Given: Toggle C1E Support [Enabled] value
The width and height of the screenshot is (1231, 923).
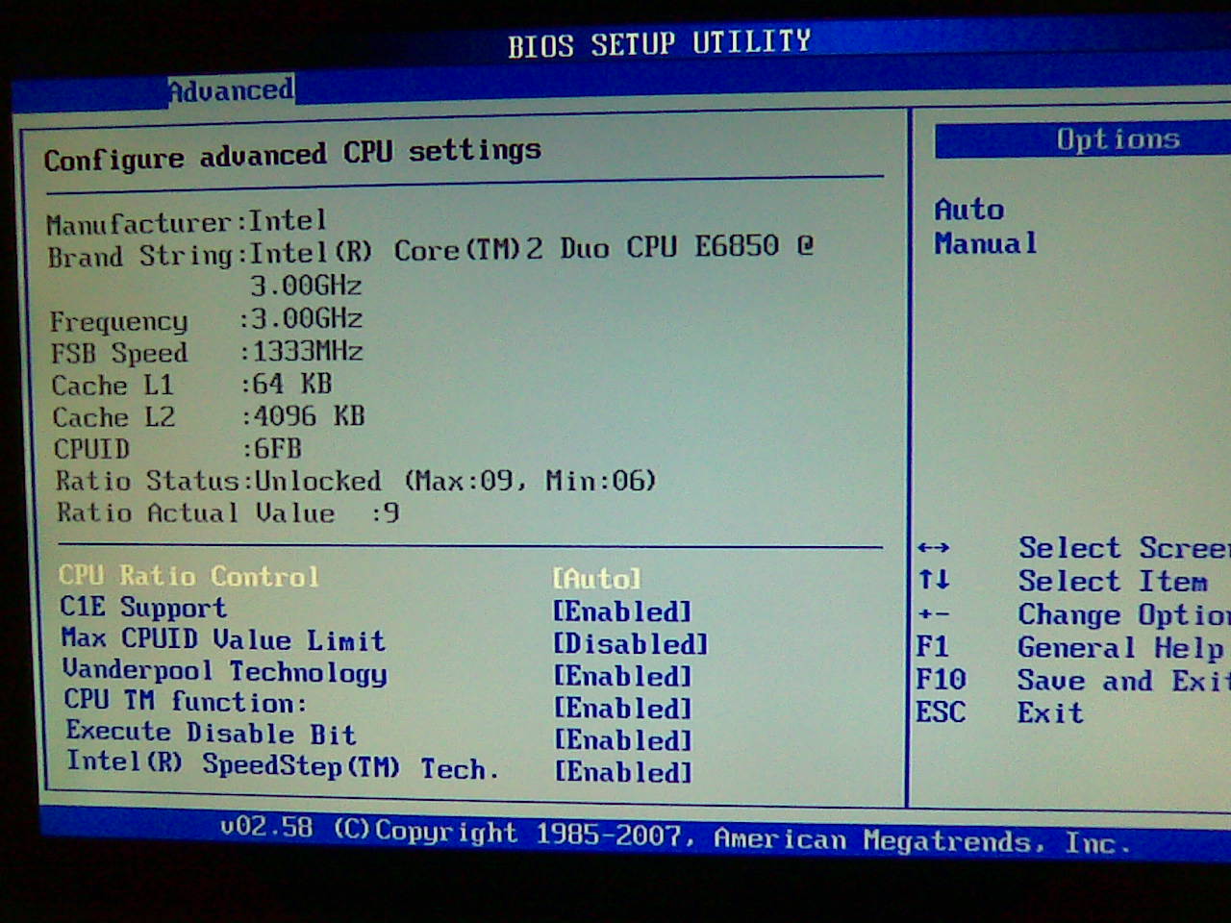Looking at the screenshot, I should tap(622, 611).
